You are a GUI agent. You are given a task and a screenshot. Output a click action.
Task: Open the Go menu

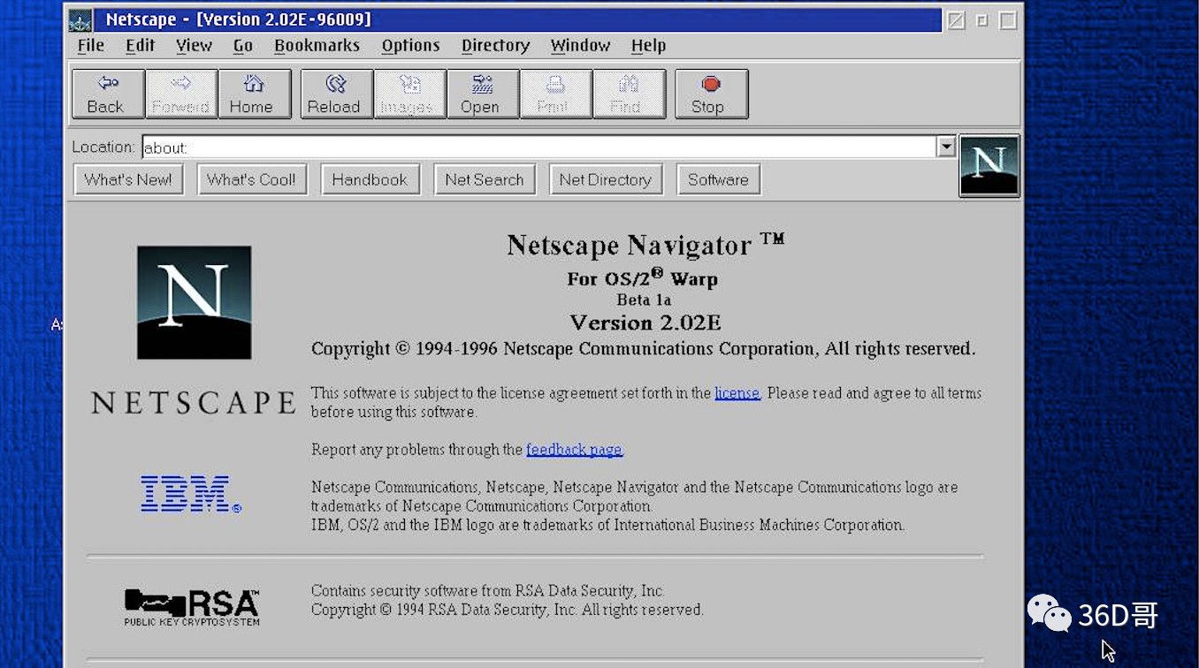pos(243,46)
